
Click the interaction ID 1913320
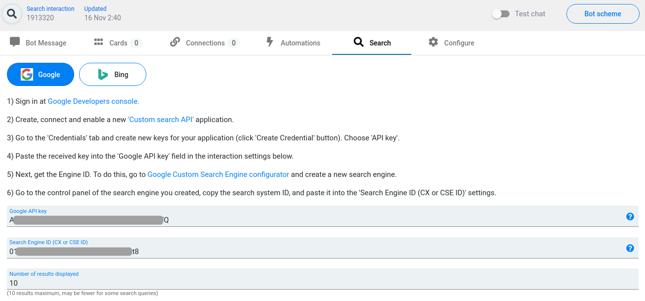pos(41,18)
